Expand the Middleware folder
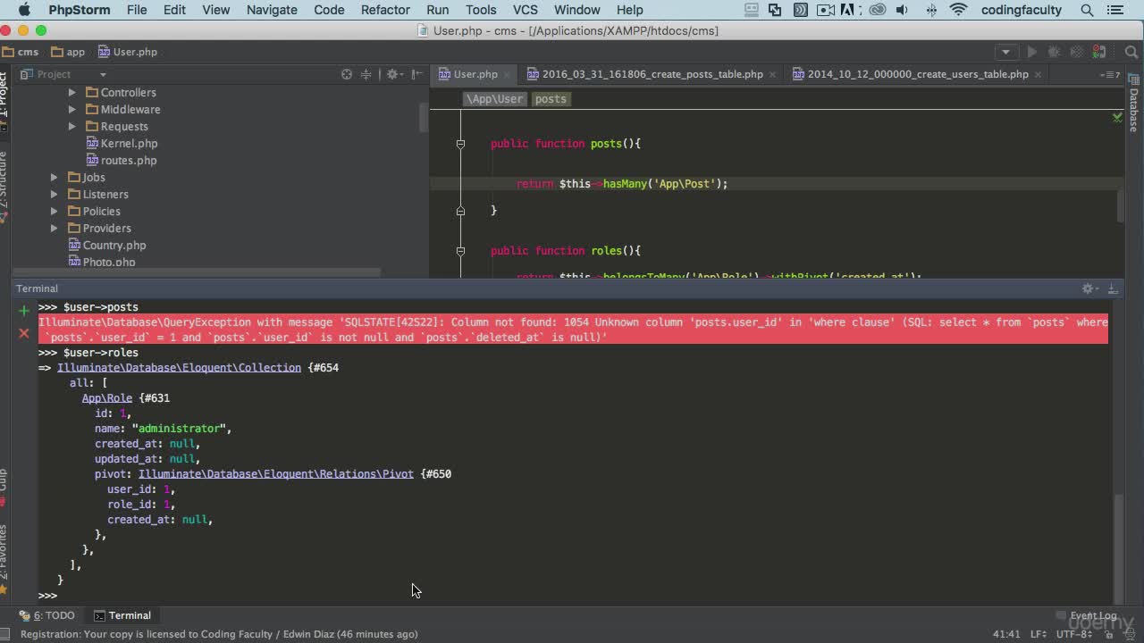 (72, 110)
